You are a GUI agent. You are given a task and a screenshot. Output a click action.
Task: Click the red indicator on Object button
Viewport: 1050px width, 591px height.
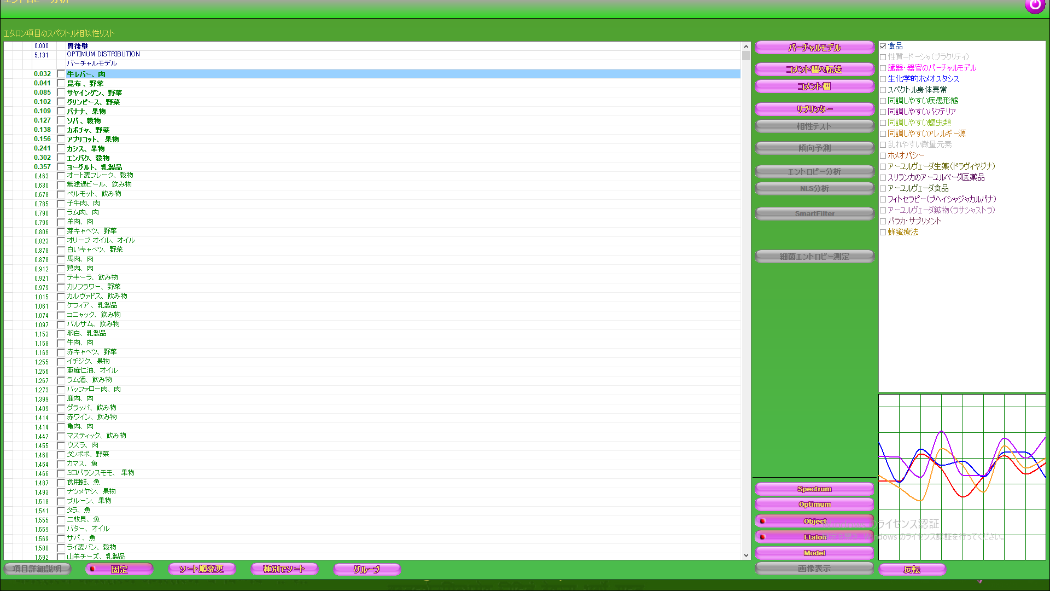(762, 521)
